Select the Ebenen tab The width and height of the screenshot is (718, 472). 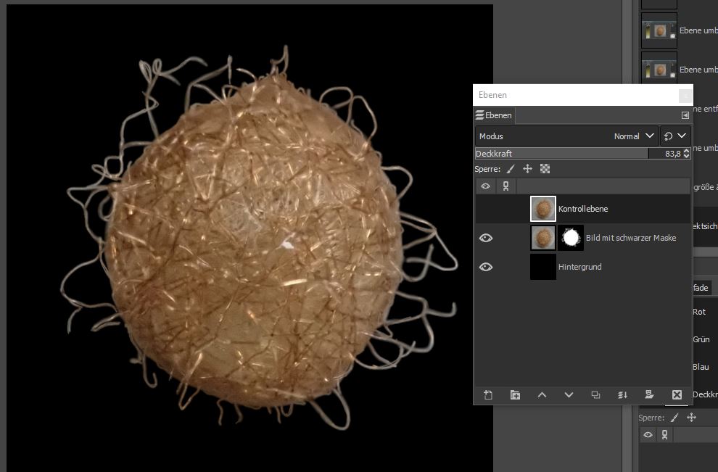click(x=494, y=115)
